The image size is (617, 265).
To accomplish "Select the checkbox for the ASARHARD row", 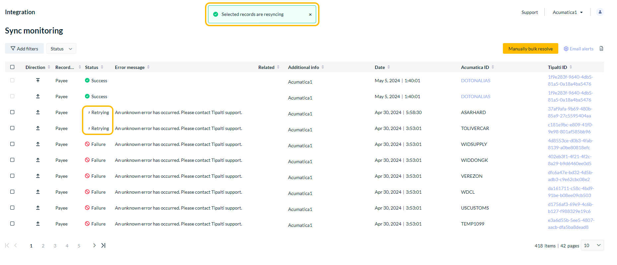I will 12,112.
